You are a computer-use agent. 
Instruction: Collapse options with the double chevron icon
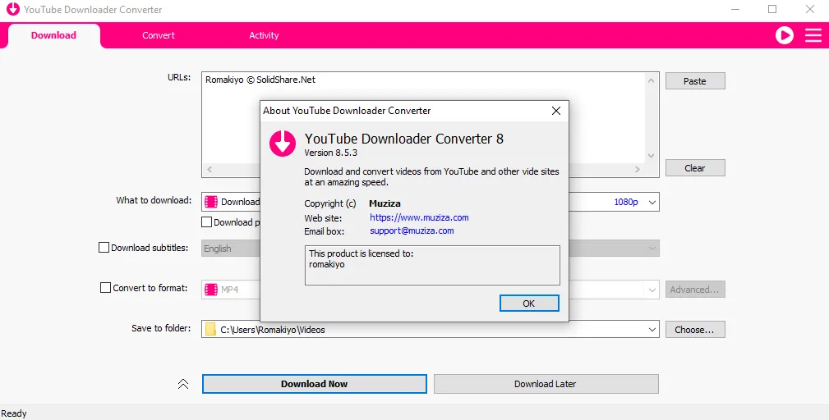tap(183, 384)
